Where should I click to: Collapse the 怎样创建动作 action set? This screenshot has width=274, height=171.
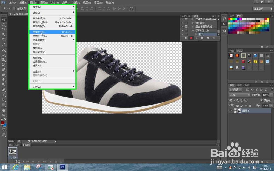[193, 30]
